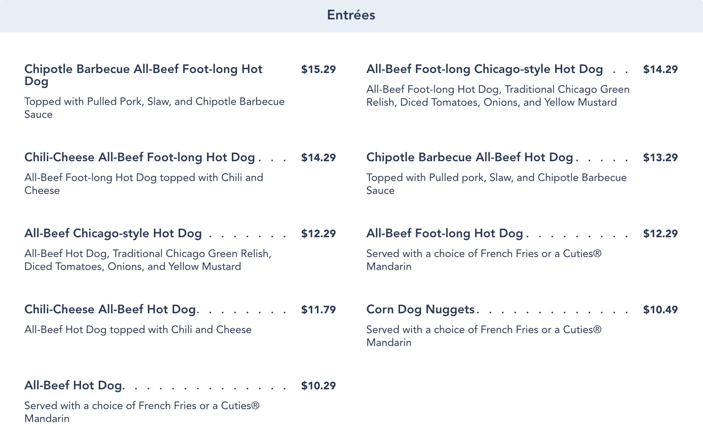Viewport: 703px width, 438px height.
Task: Click the $11.79 price
Action: (x=318, y=309)
